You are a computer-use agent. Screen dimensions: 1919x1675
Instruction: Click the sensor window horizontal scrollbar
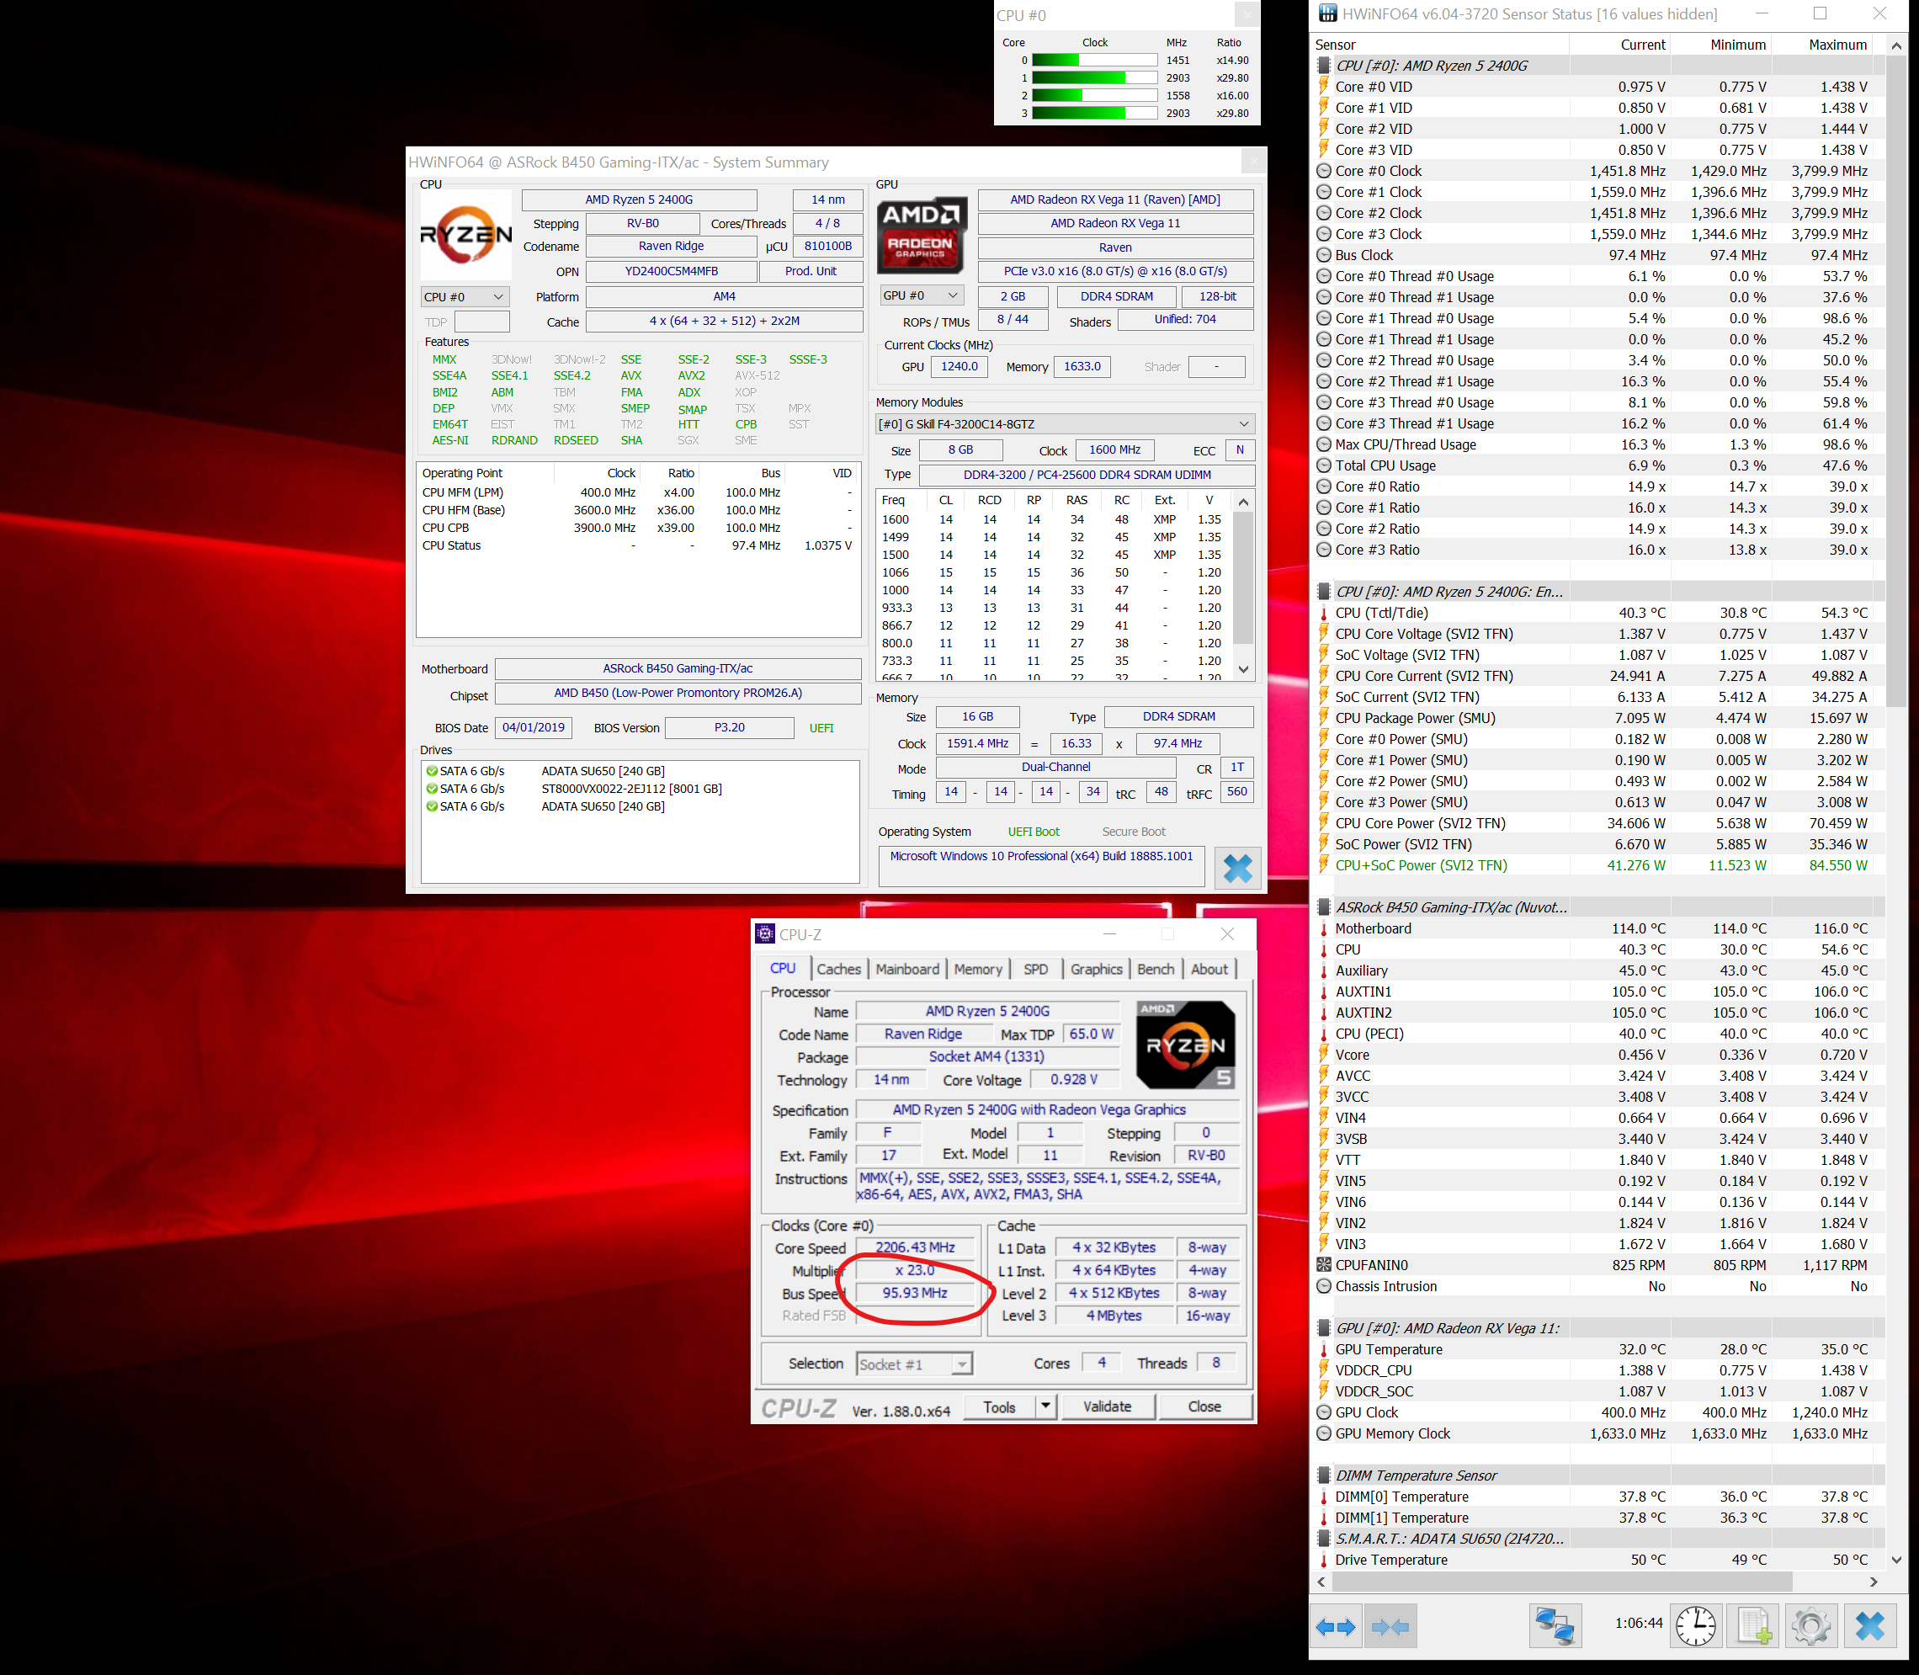1561,1582
